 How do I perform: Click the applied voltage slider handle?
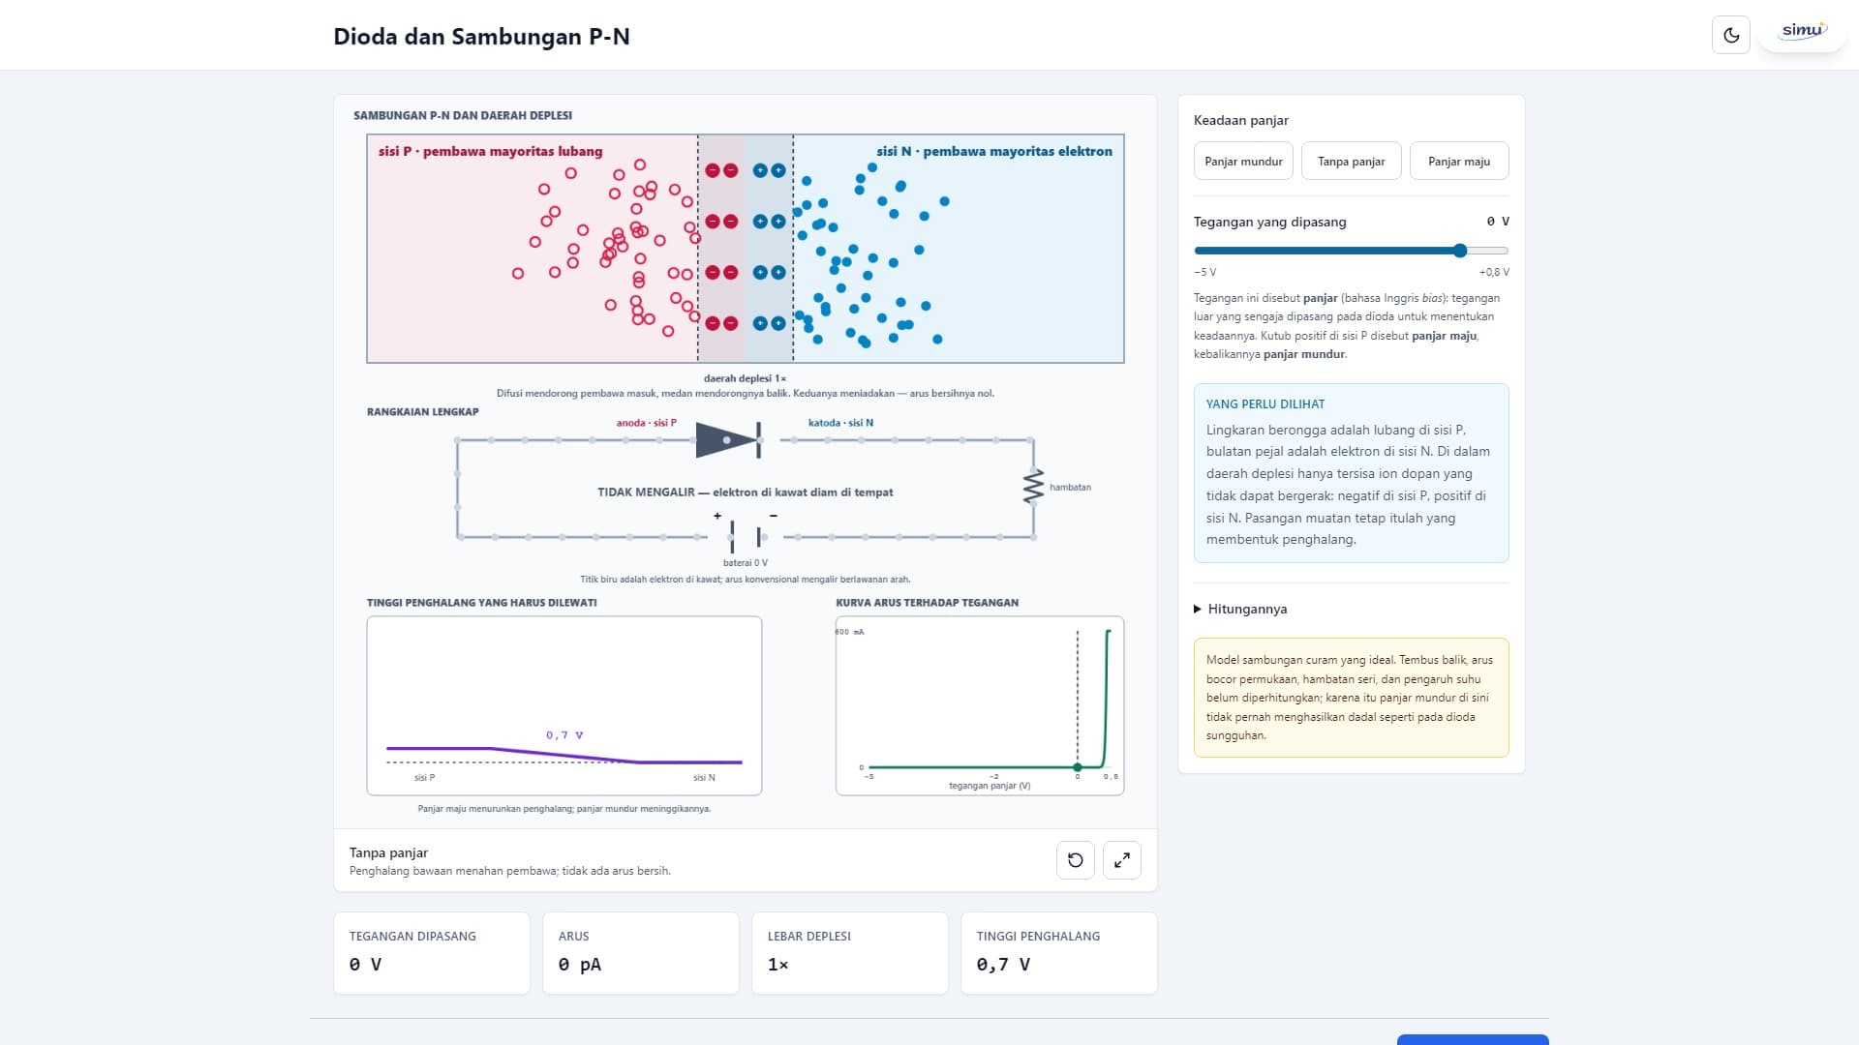tap(1460, 251)
